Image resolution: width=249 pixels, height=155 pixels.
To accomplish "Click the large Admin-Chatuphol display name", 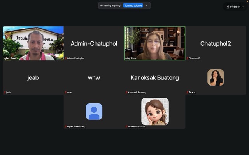I will (94, 44).
